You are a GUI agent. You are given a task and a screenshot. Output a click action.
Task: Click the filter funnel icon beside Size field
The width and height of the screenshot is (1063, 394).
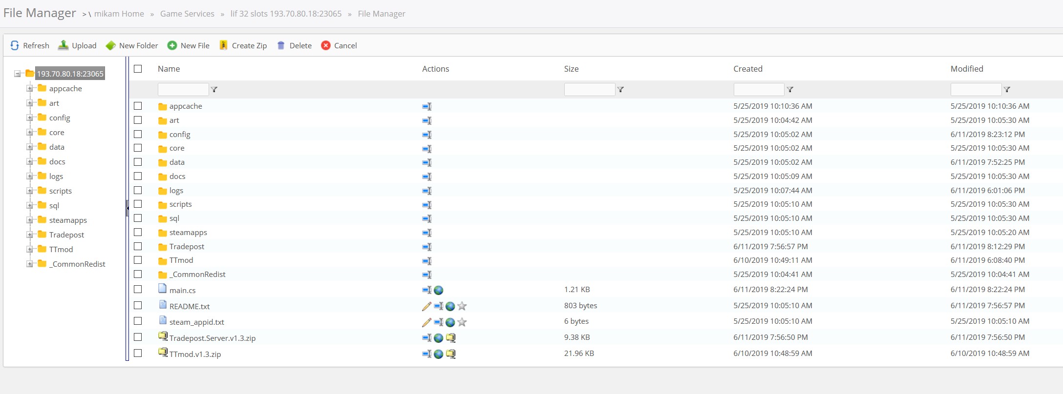coord(620,90)
